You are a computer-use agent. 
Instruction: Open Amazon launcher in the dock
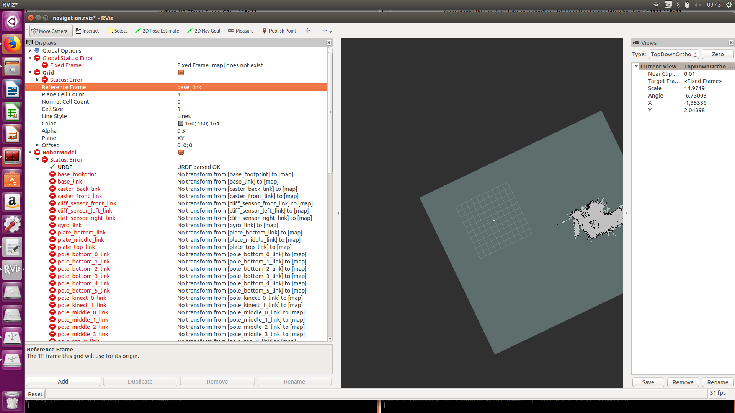coord(12,202)
